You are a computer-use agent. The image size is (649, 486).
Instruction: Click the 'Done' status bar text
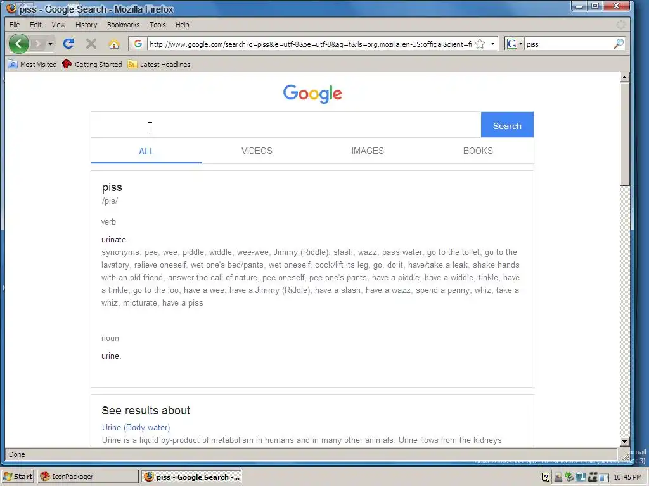click(x=17, y=454)
